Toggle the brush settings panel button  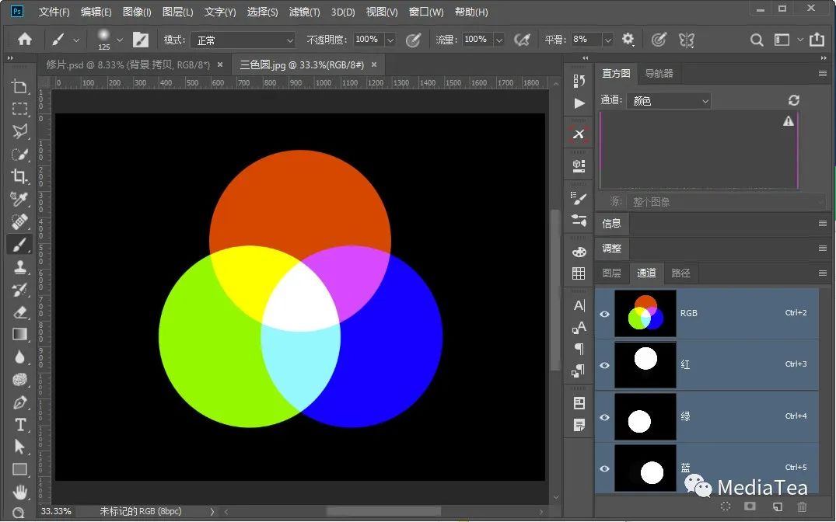click(141, 40)
